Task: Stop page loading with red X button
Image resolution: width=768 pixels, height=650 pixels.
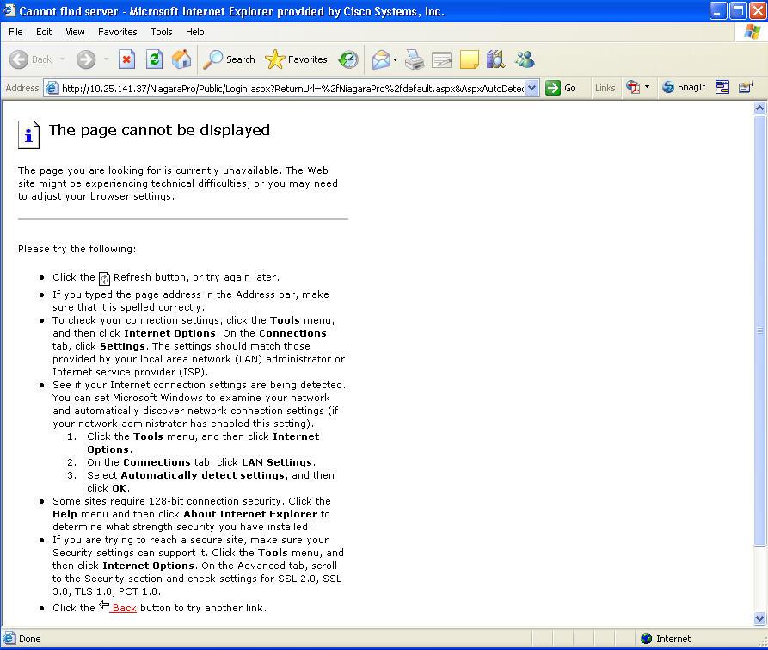Action: (126, 59)
